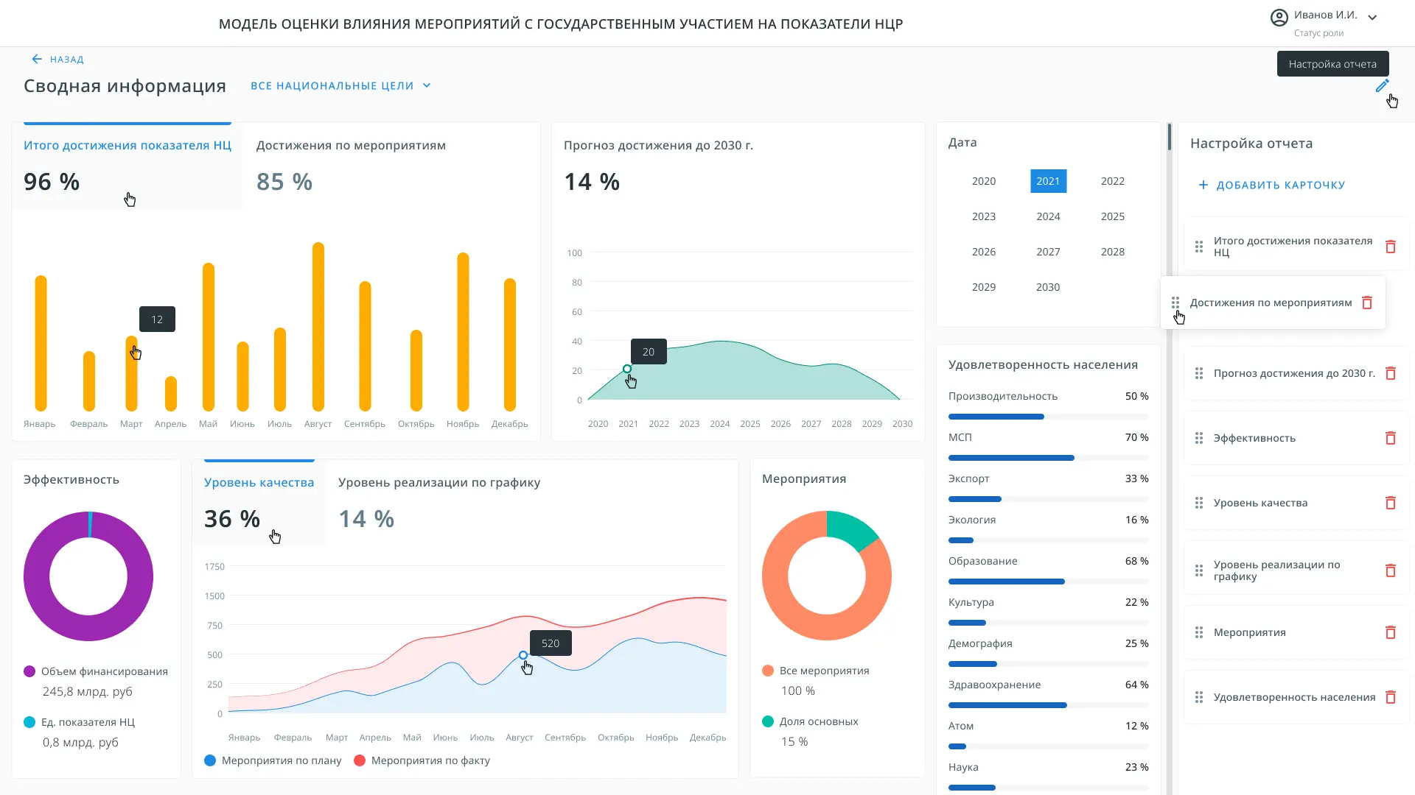
Task: Choose year 2022 in the date panel
Action: (x=1112, y=181)
